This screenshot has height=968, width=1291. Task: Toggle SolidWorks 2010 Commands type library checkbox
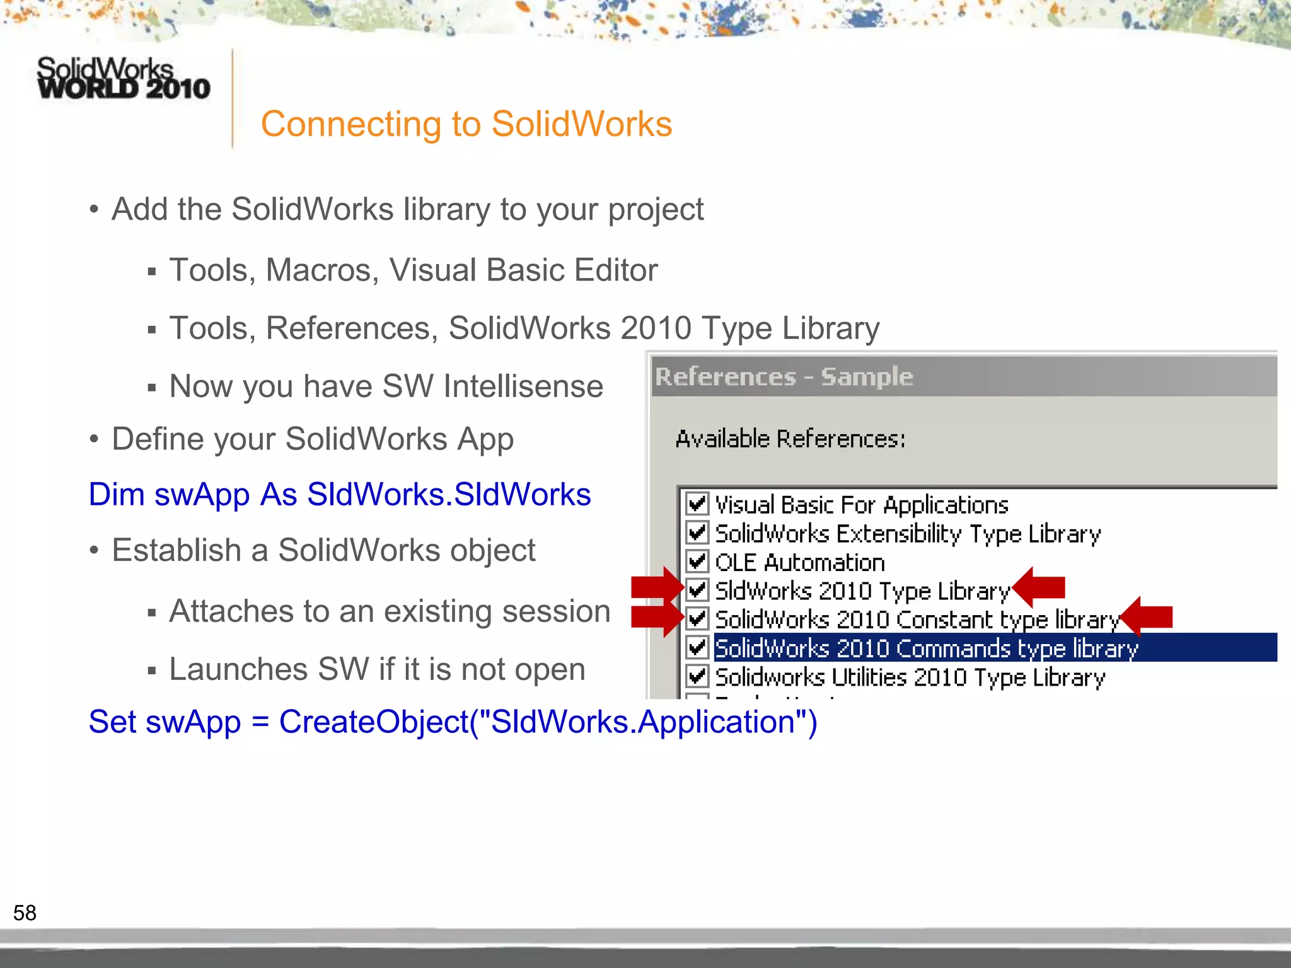pyautogui.click(x=697, y=647)
